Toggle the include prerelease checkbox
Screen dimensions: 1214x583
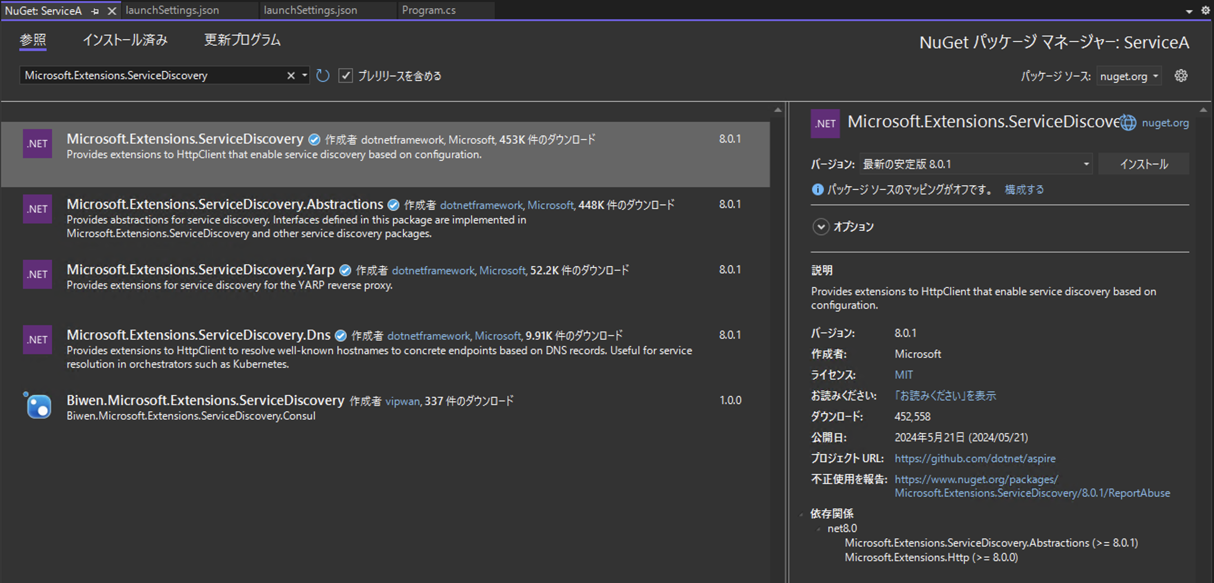[x=346, y=76]
